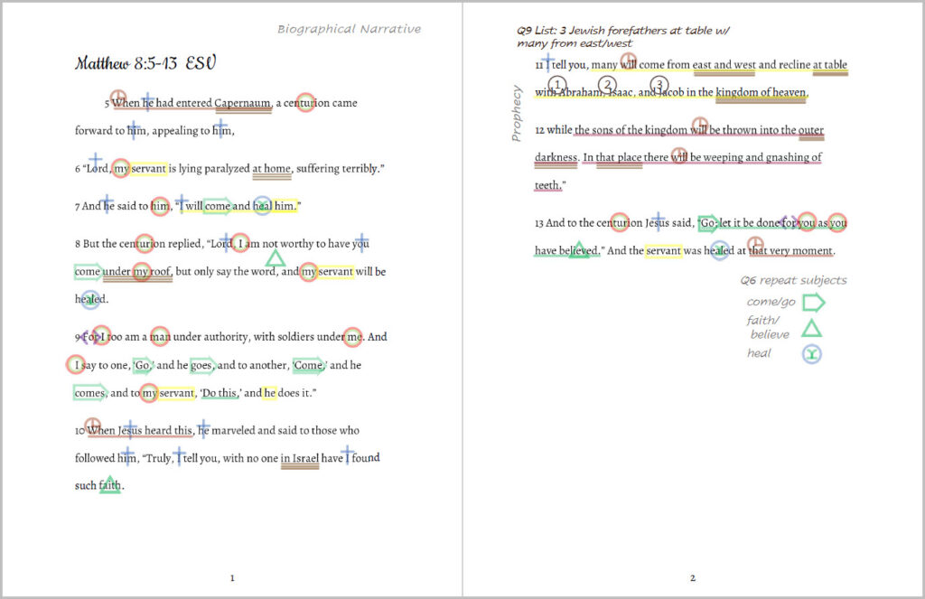The image size is (925, 599).
Task: Click the 'Matthew 8:5-13 ESV' title
Action: tap(145, 63)
